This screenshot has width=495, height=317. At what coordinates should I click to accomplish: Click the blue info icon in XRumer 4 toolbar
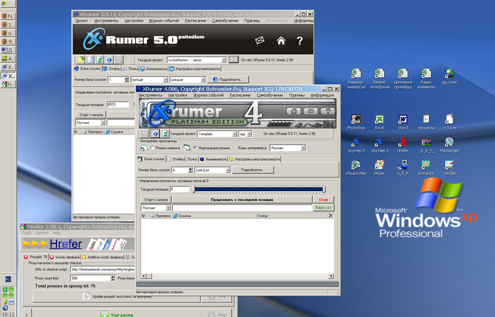(155, 134)
